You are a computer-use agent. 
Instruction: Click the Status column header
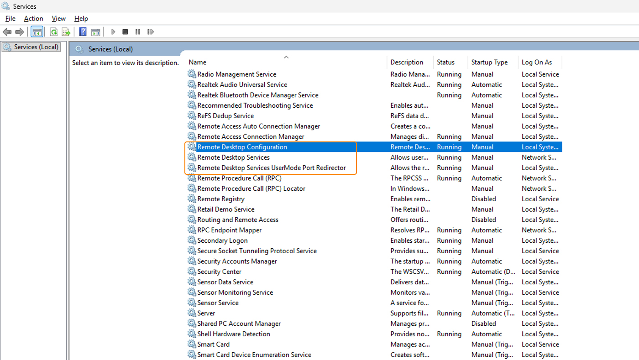point(445,63)
